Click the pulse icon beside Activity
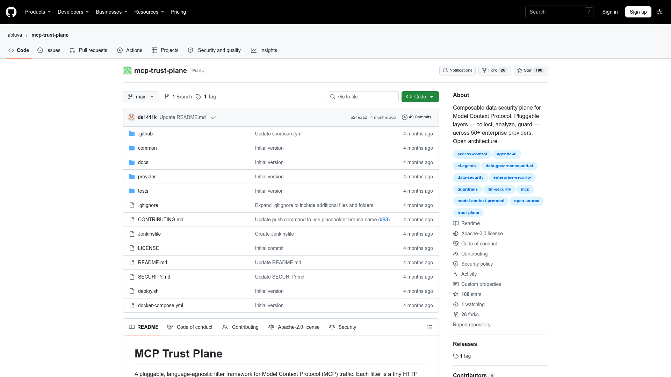Image resolution: width=671 pixels, height=377 pixels. (456, 274)
